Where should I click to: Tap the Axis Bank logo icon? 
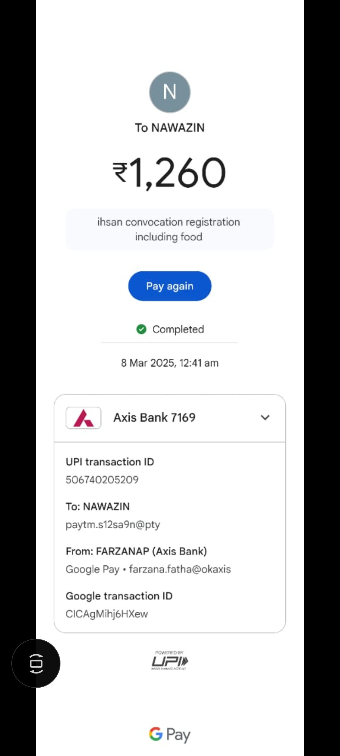point(83,418)
